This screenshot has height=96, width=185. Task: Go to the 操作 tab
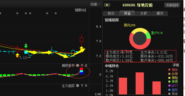160,13
